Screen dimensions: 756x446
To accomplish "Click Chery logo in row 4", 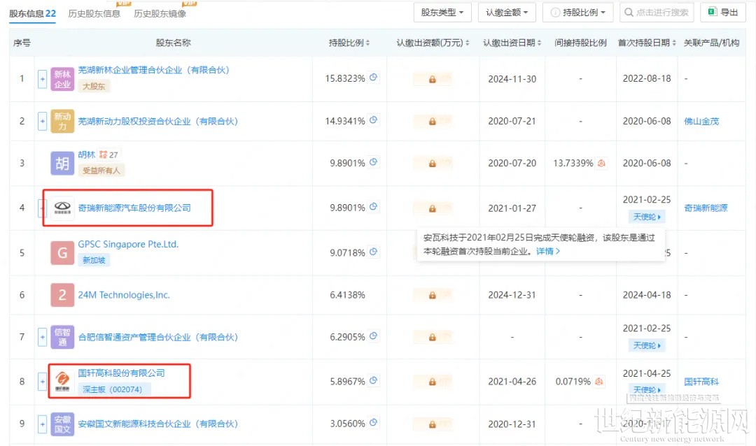I will point(62,208).
